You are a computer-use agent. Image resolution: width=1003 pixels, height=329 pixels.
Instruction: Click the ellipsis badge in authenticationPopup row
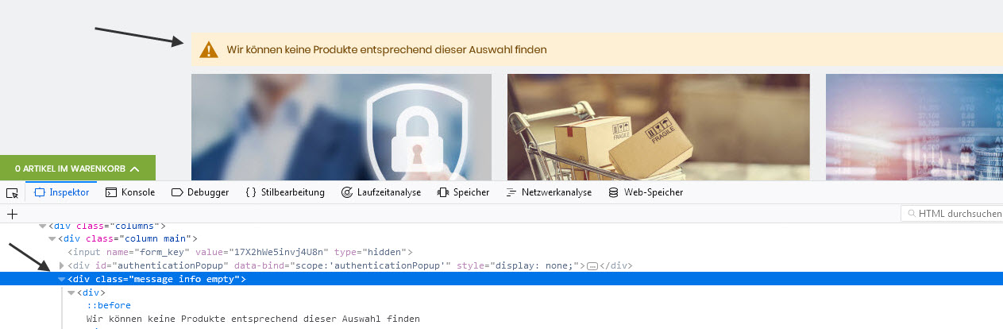pos(592,265)
